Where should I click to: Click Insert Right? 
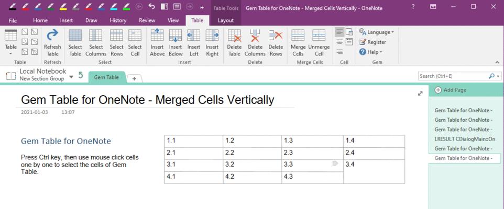coord(212,42)
